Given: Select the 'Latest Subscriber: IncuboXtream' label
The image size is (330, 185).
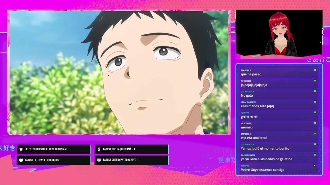Looking at the screenshot, I should pos(46,149).
